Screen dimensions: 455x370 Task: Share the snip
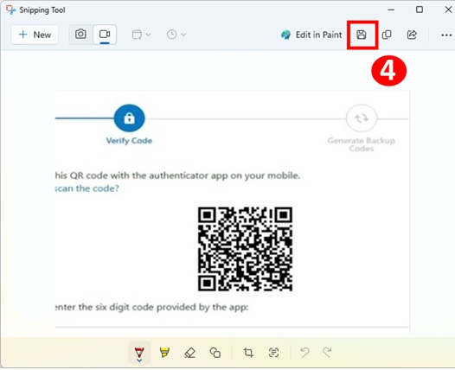412,35
